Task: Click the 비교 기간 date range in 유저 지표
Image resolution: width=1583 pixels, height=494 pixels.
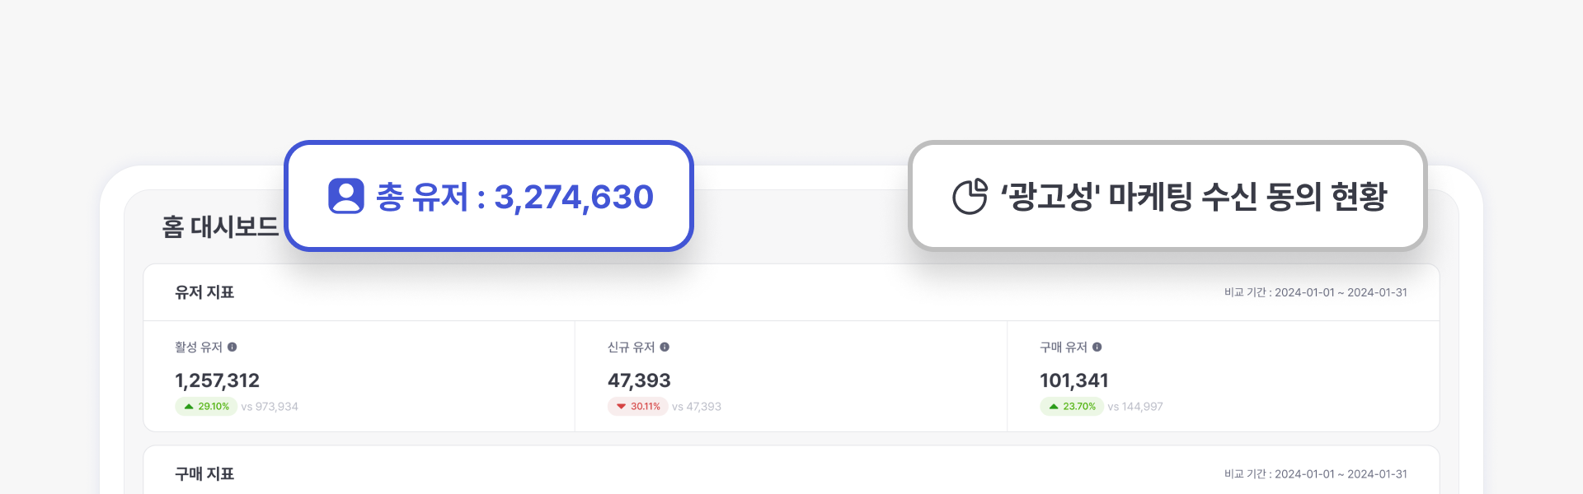Action: tap(1315, 292)
